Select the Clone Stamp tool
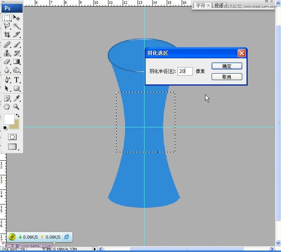The height and width of the screenshot is (252, 281). click(x=7, y=53)
